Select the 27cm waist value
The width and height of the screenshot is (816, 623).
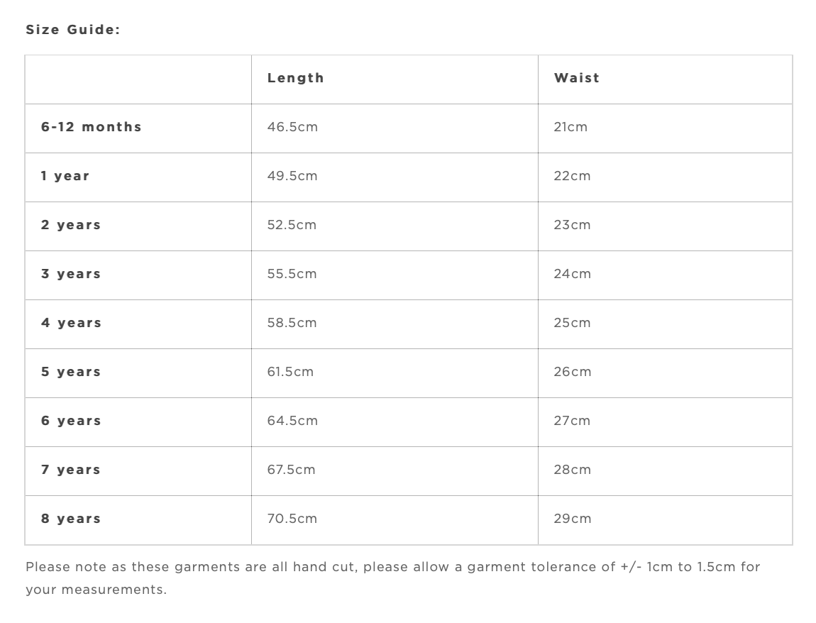coord(572,421)
